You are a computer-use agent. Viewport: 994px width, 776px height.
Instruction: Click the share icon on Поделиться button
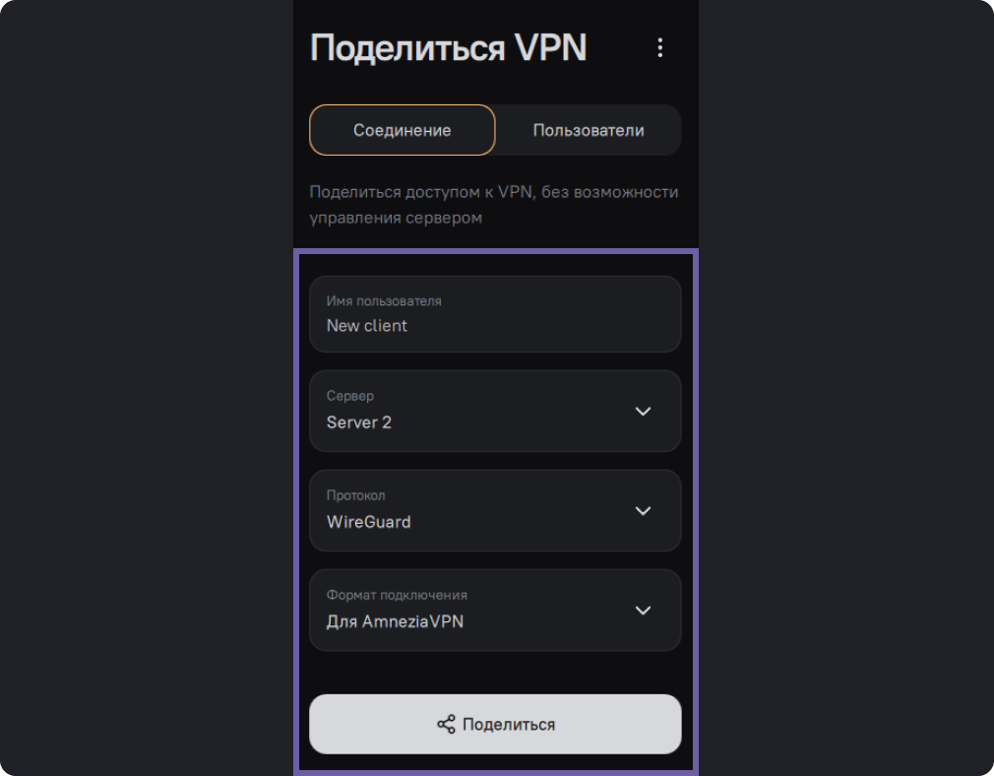click(x=446, y=725)
